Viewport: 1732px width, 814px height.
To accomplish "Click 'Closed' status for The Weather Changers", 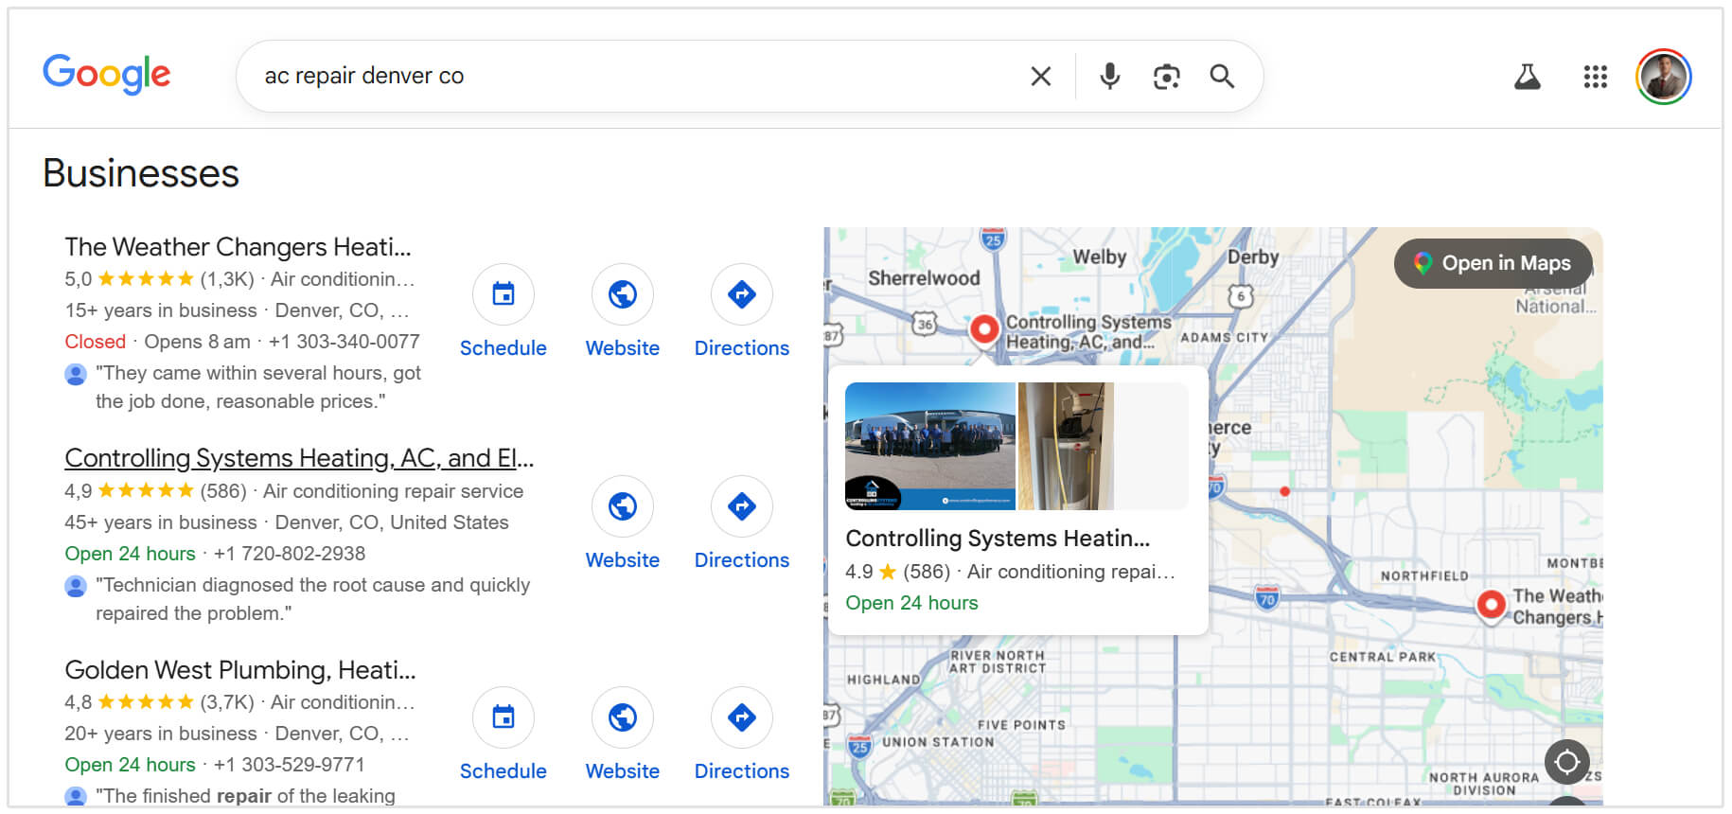I will pyautogui.click(x=96, y=342).
